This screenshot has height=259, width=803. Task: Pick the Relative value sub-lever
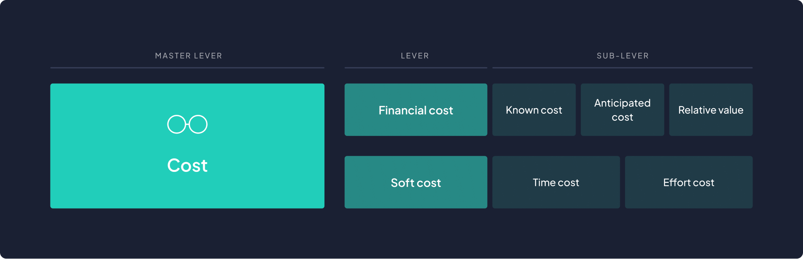[x=711, y=110]
